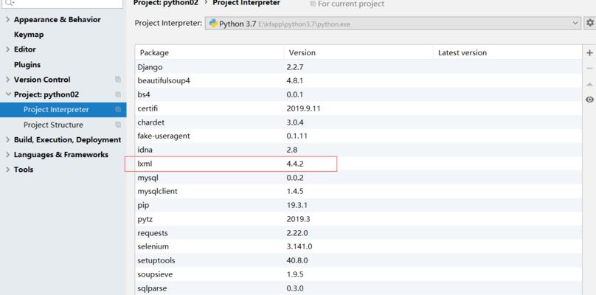This screenshot has height=295, width=596.
Task: Select the pytz package row
Action: (x=358, y=219)
